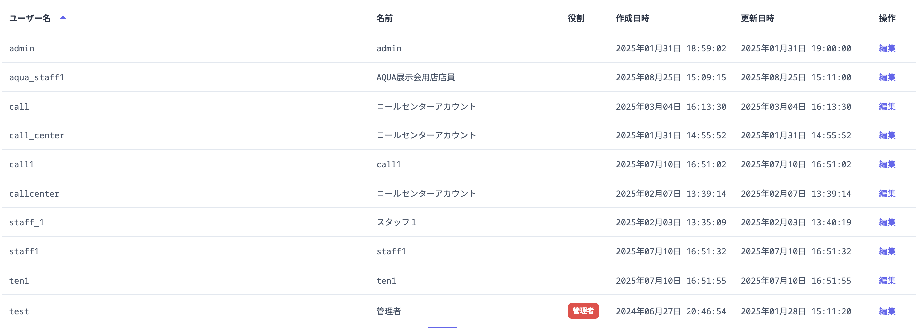Click the 管理者 role badge on test row
The height and width of the screenshot is (332, 920).
point(584,311)
